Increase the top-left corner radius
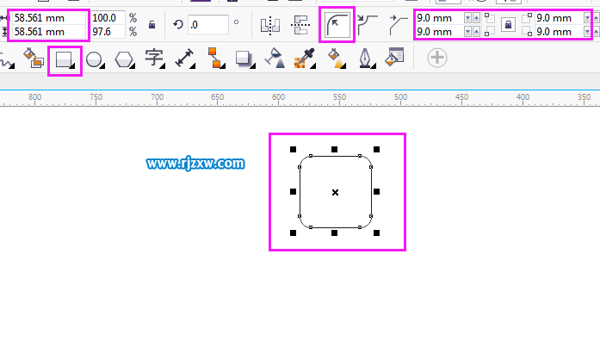600x341 pixels. (x=476, y=18)
